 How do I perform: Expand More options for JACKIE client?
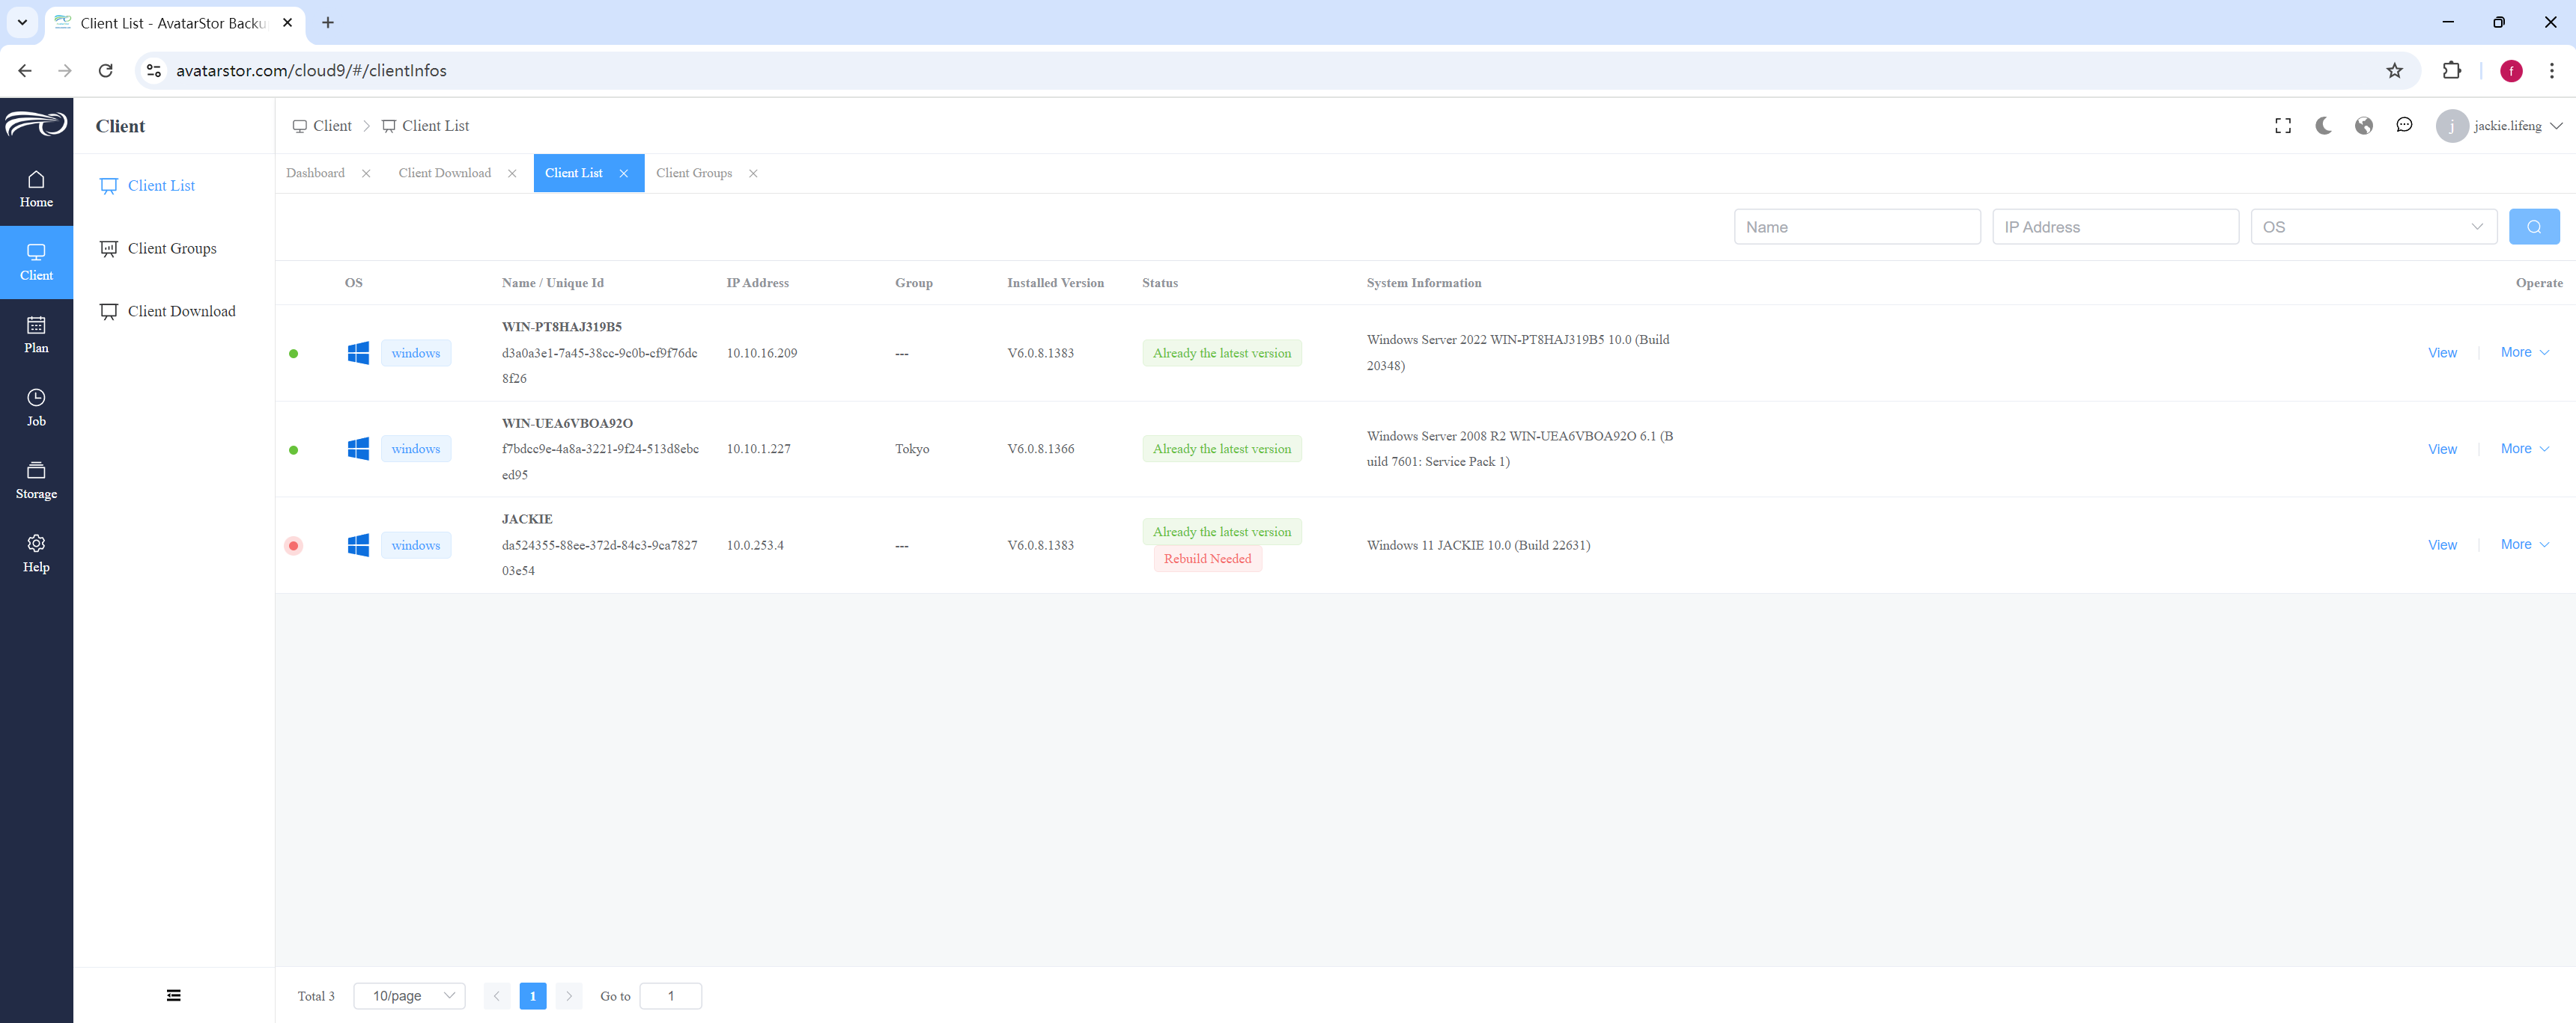coord(2524,544)
